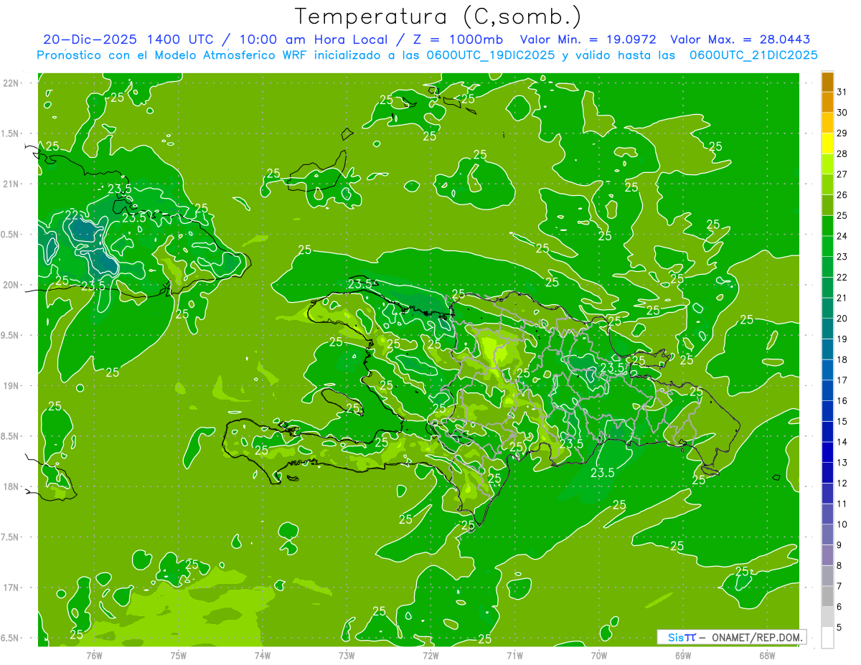Viewport: 861px width, 665px height.
Task: Click the '19N' latitude axis label
Action: point(11,386)
